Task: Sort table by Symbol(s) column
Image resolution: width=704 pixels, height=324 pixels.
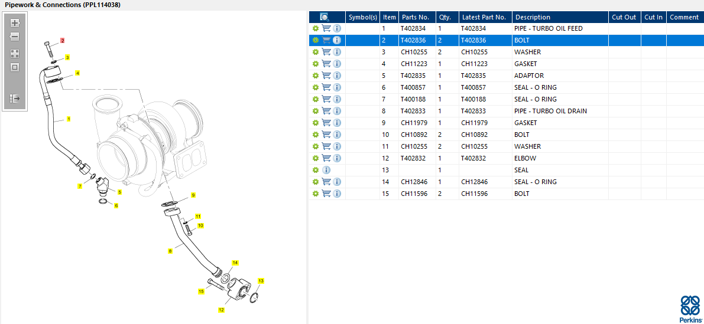Action: pyautogui.click(x=363, y=17)
